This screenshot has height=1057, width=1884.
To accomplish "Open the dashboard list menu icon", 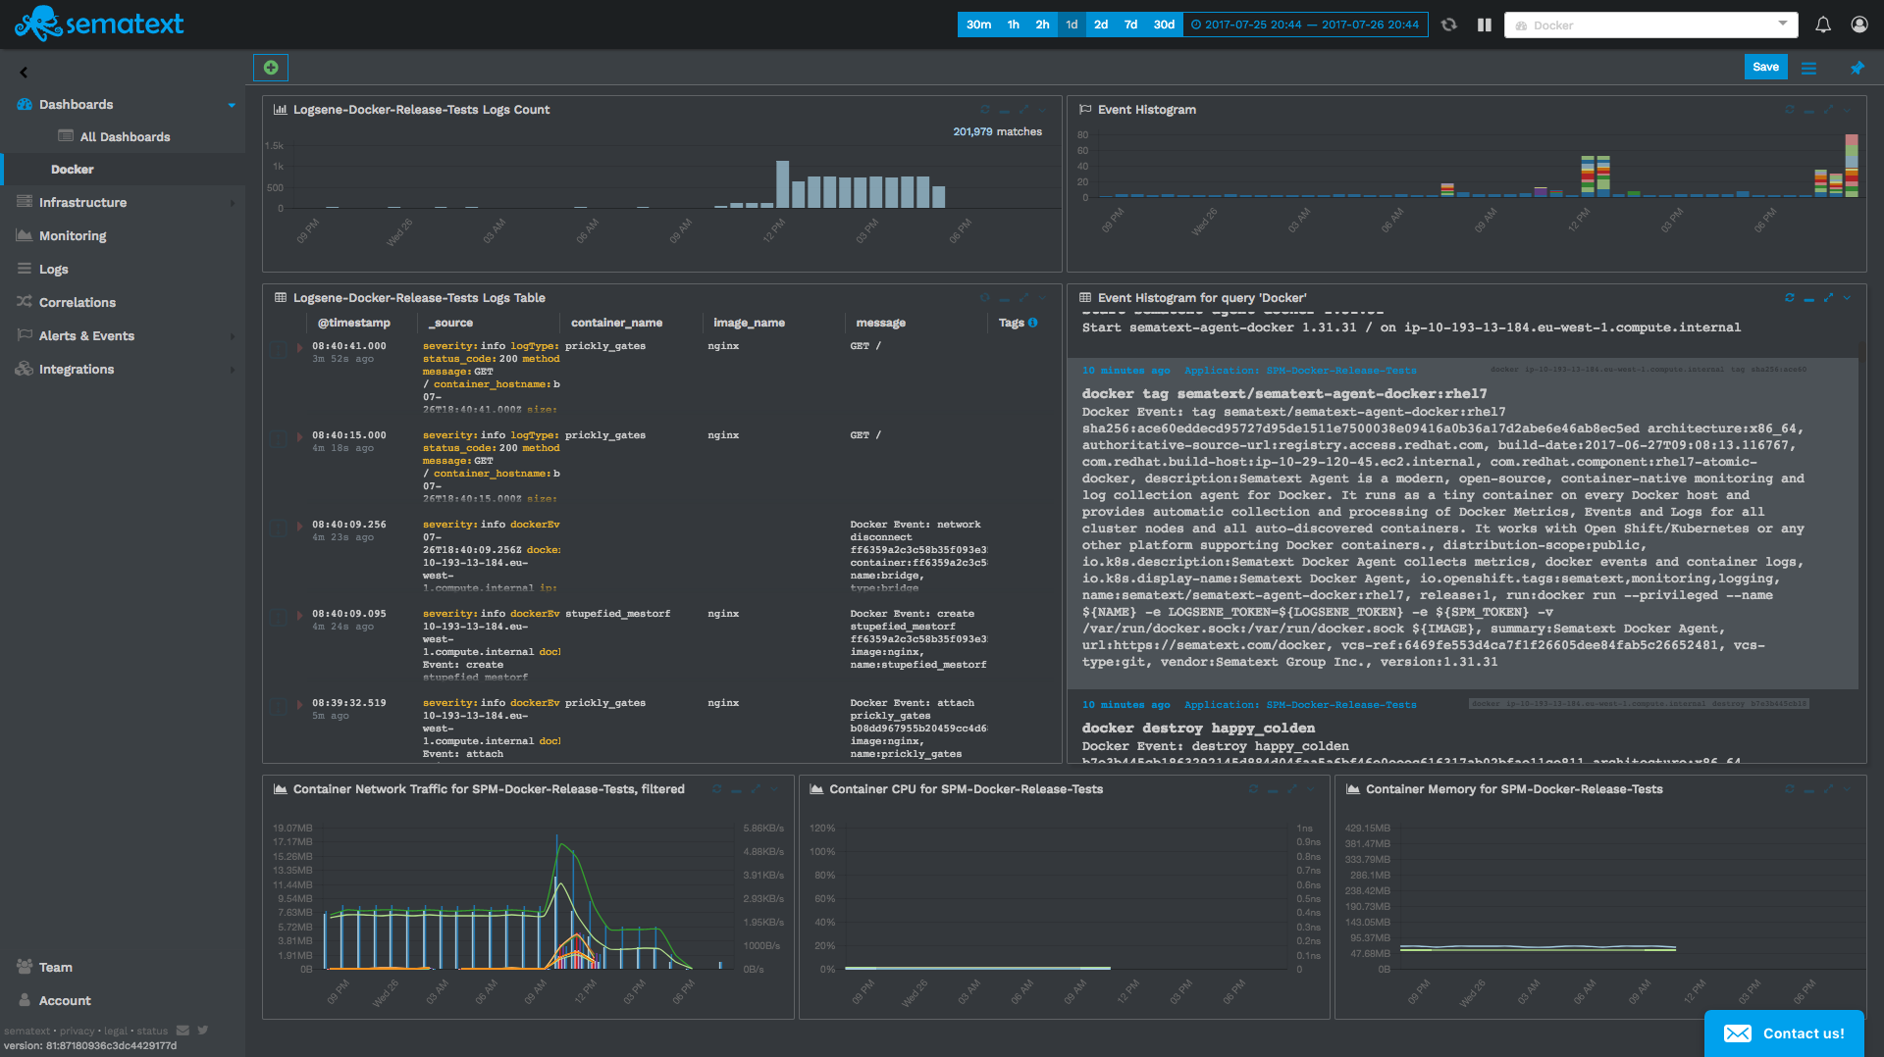I will tap(1808, 68).
